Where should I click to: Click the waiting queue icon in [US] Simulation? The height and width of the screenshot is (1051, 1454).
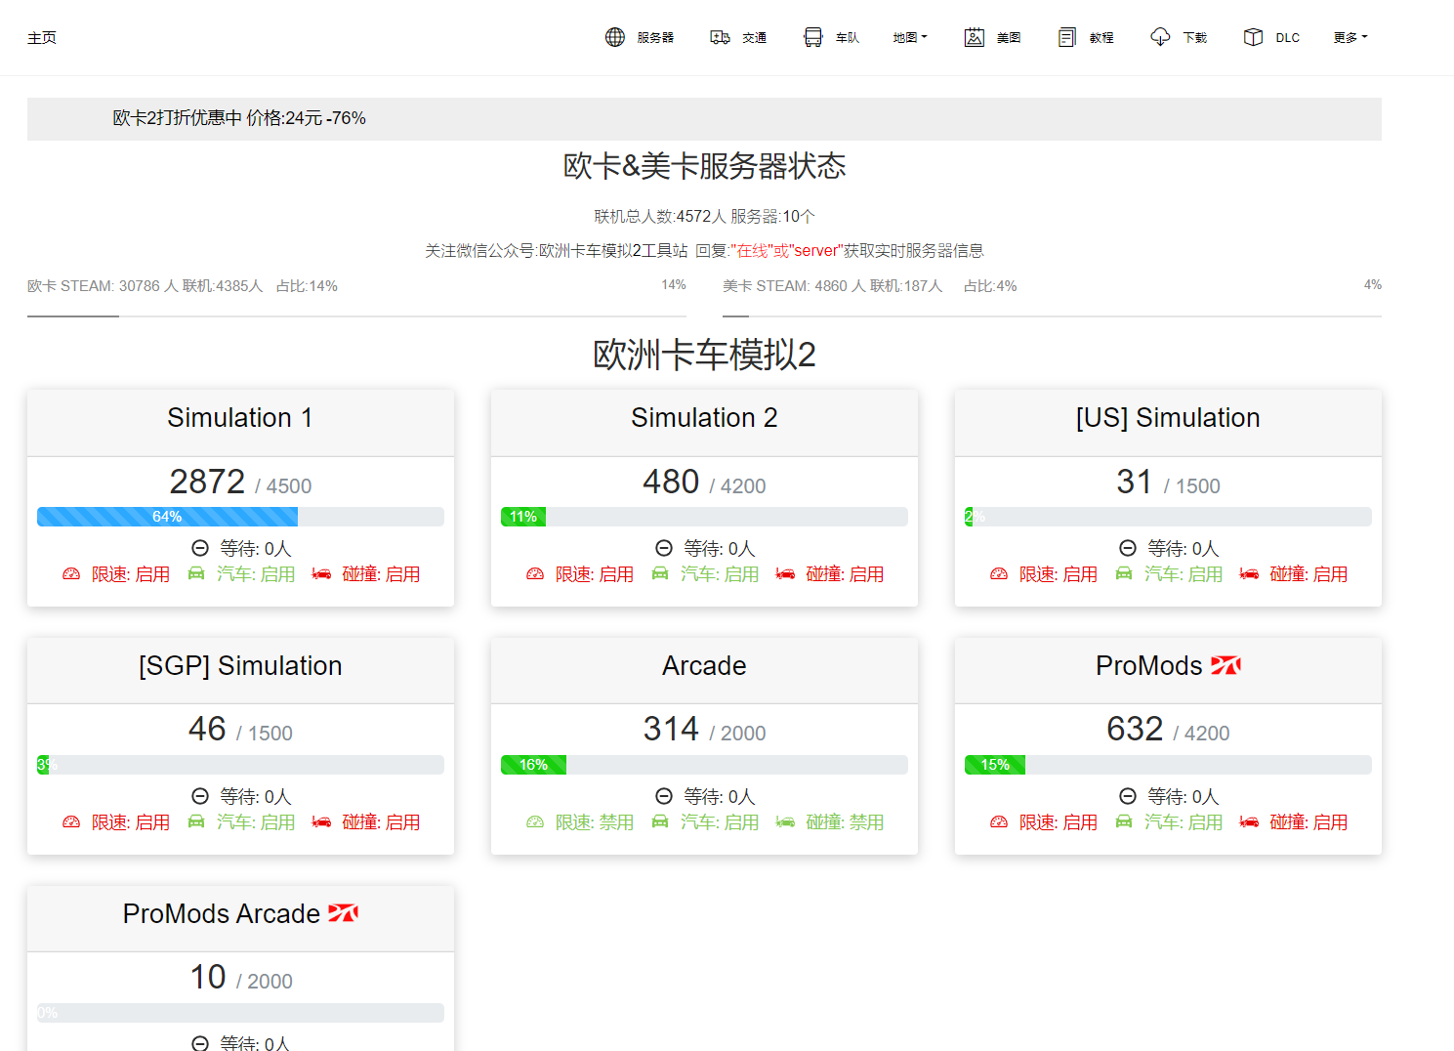(1128, 548)
